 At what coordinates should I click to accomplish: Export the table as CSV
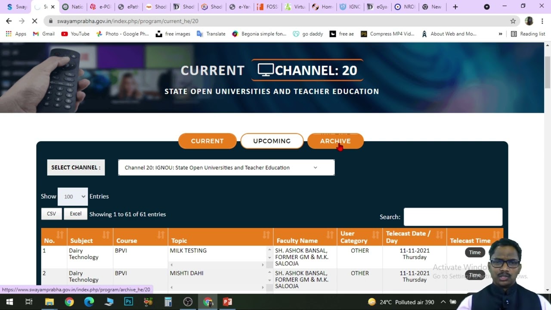(x=51, y=214)
